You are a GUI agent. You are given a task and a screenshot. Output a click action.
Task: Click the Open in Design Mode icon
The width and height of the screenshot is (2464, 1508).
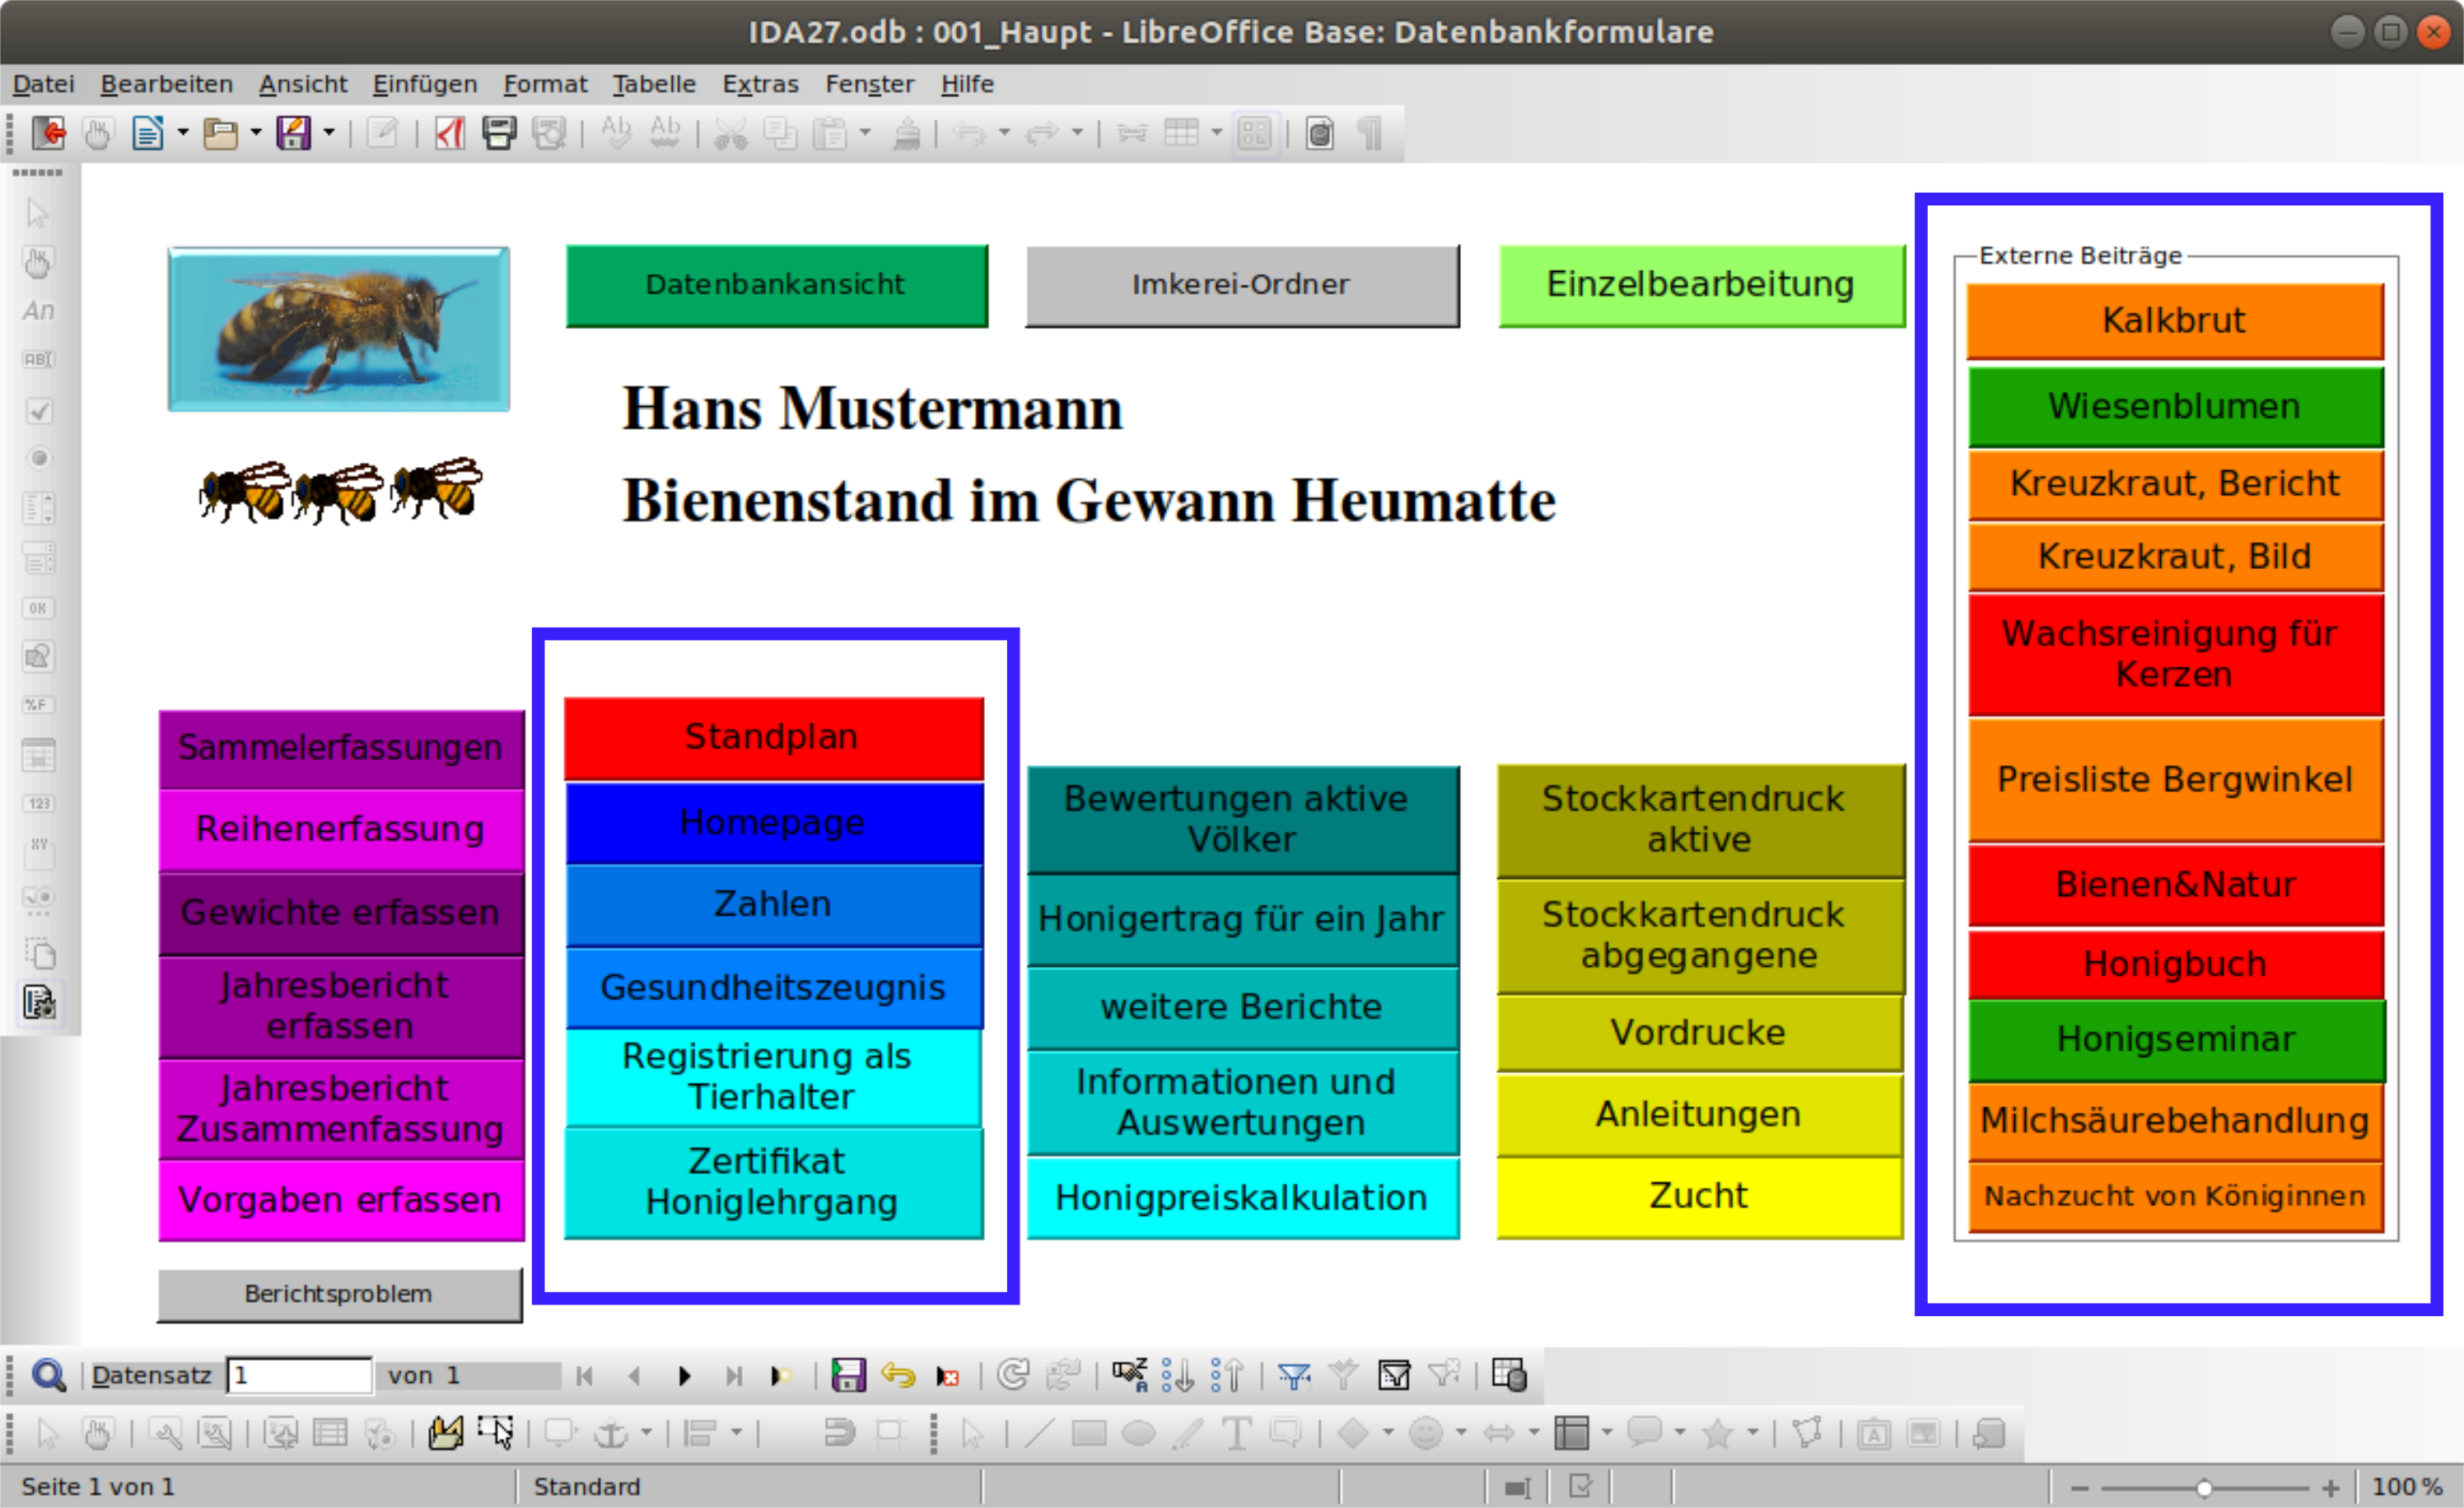(445, 1434)
